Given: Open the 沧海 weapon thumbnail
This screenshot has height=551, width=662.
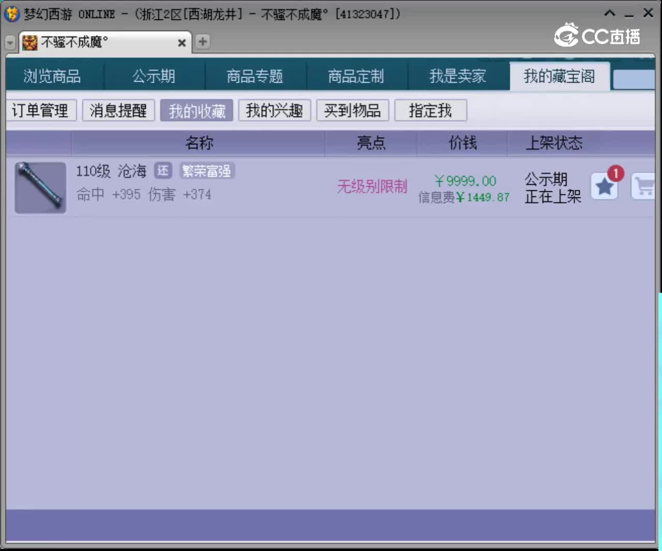Looking at the screenshot, I should coord(40,188).
